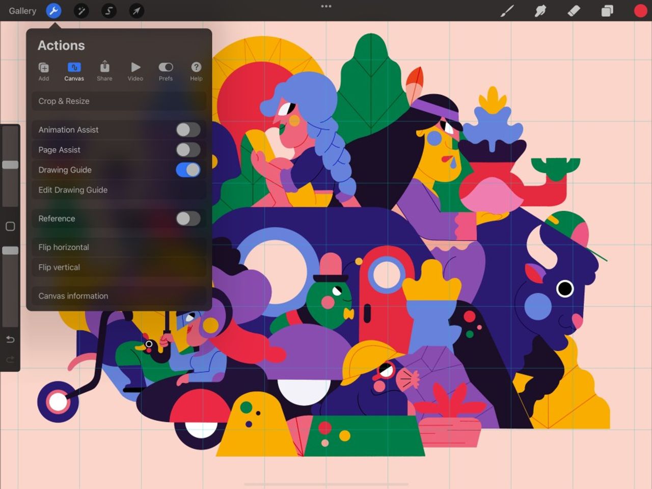Open the active color swatch
The width and height of the screenshot is (652, 489).
click(640, 10)
